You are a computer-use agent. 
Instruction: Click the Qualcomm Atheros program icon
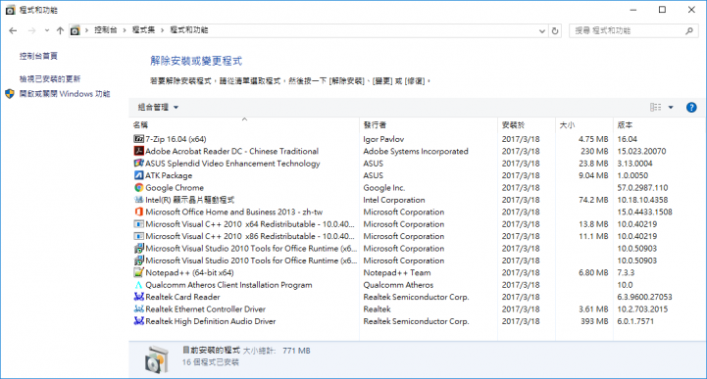point(139,285)
